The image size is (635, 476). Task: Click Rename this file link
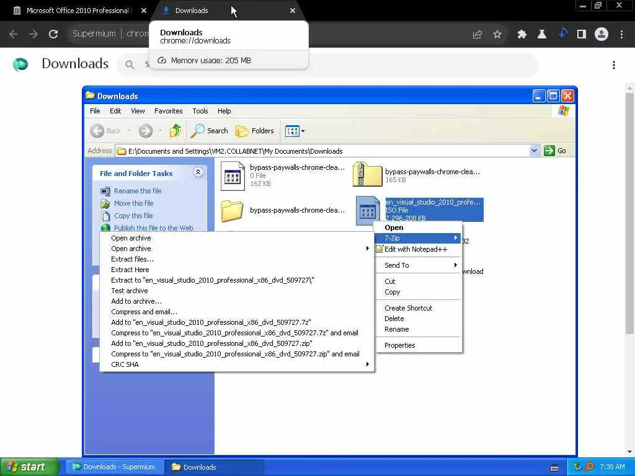coord(138,191)
